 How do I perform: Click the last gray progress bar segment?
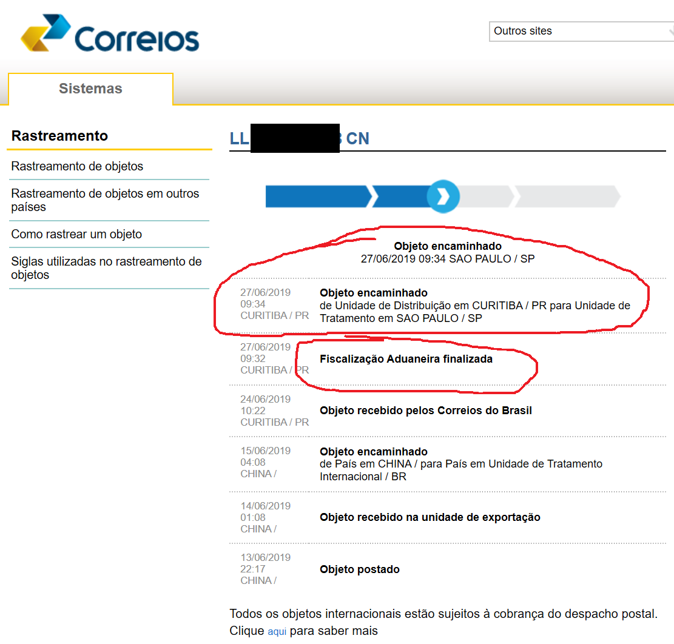[x=567, y=196]
